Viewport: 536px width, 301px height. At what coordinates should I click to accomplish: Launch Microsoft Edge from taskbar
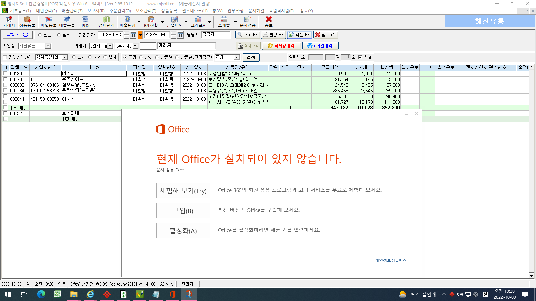click(x=41, y=294)
